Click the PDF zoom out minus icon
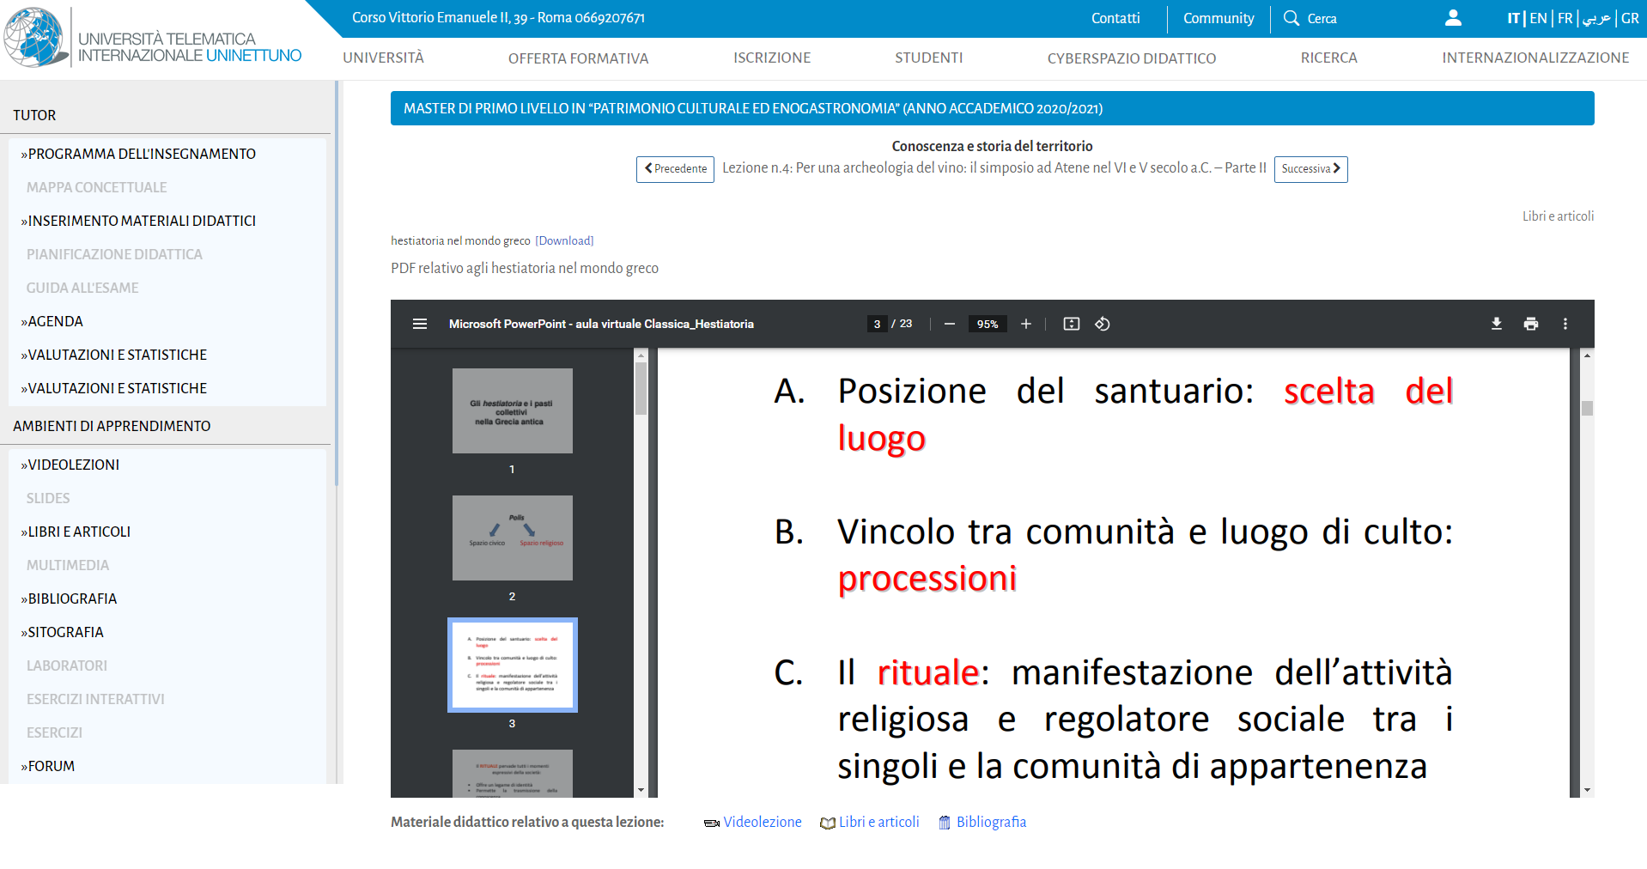Screen dimensions: 1647x869 [949, 324]
